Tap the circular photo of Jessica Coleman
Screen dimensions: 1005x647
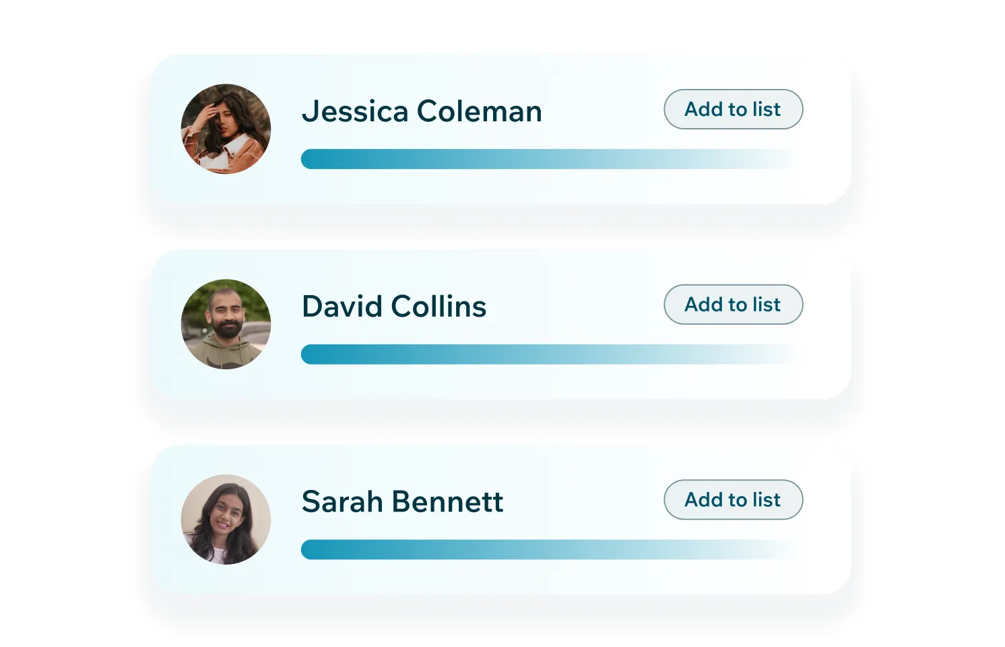[226, 129]
